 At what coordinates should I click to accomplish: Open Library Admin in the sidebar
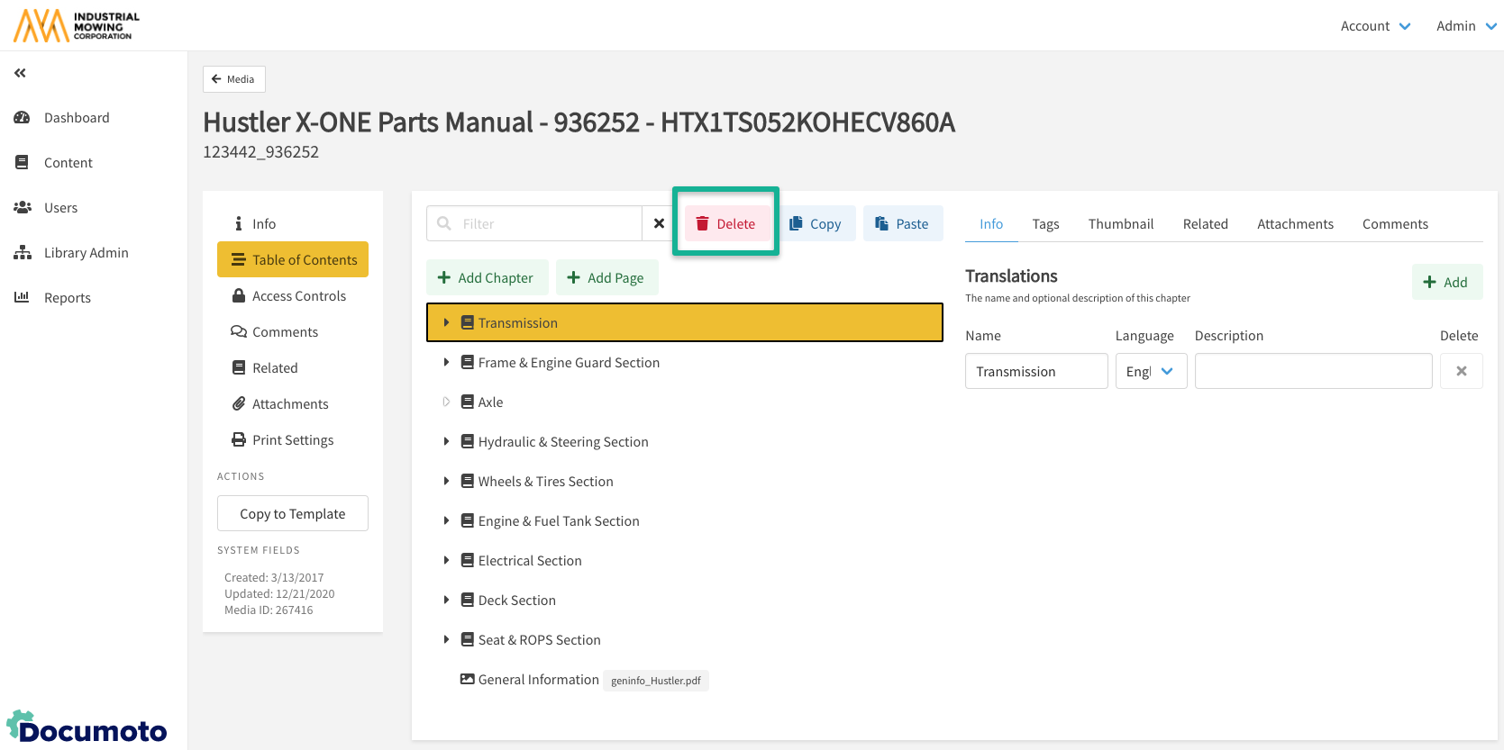click(86, 253)
